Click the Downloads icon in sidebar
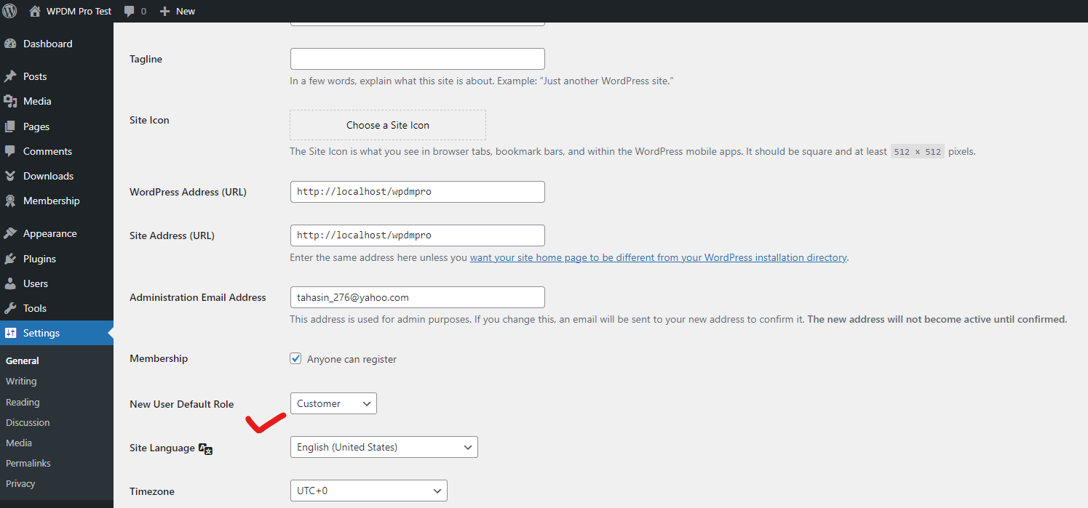Screen dimensions: 1088x508 pos(10,176)
